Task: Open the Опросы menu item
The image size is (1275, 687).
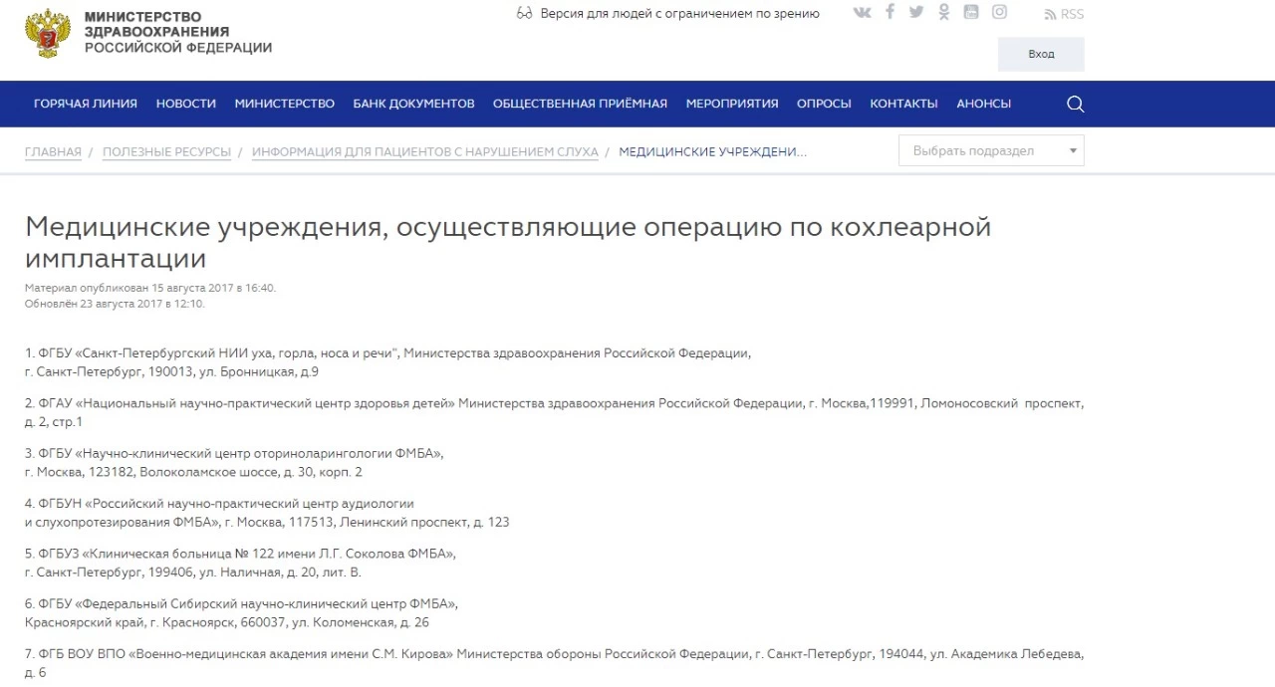Action: [x=824, y=104]
